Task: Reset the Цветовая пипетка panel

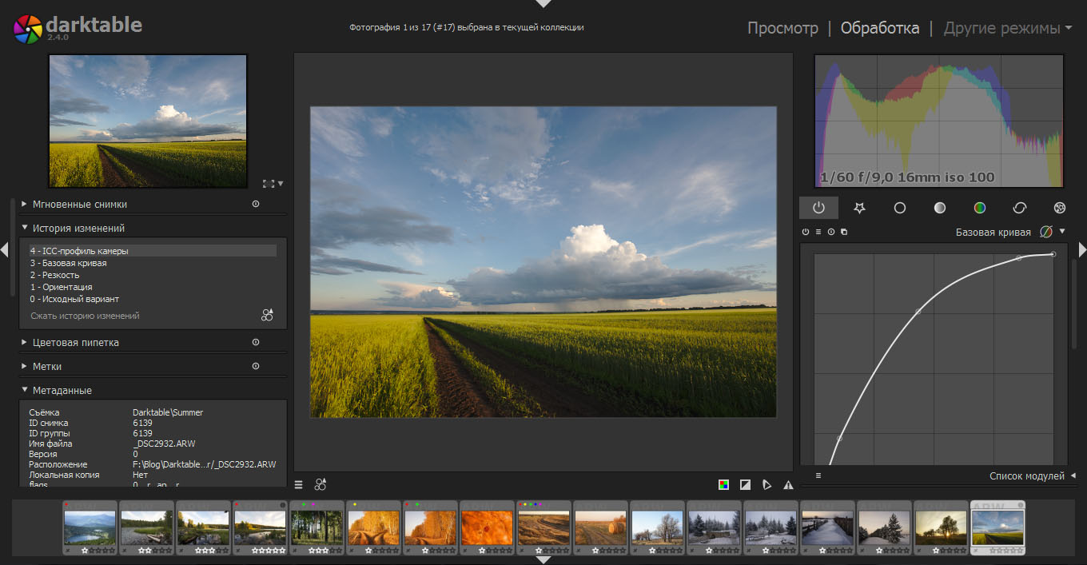Action: coord(256,342)
